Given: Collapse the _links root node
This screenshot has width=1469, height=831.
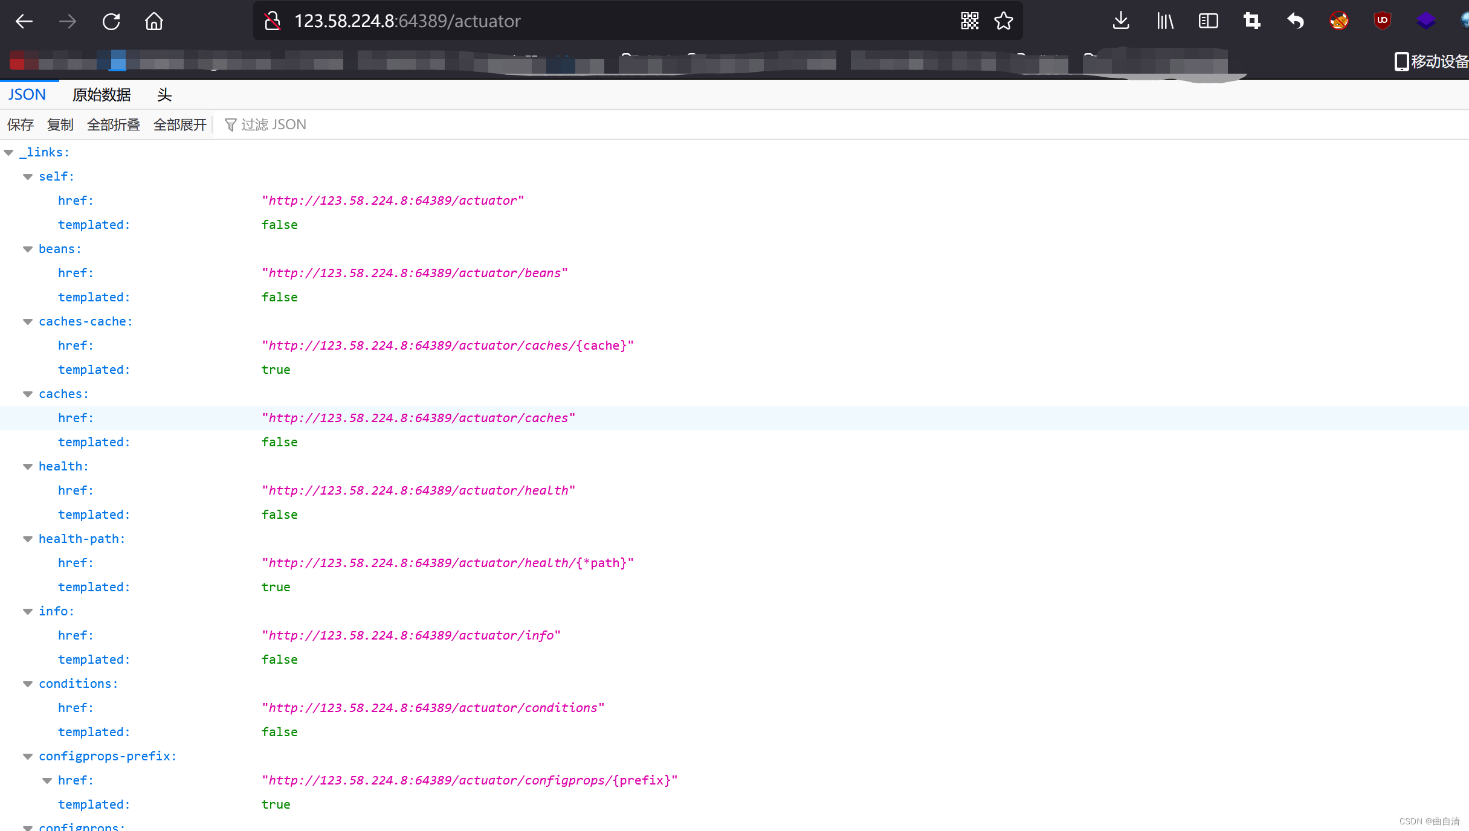Looking at the screenshot, I should pyautogui.click(x=8, y=153).
